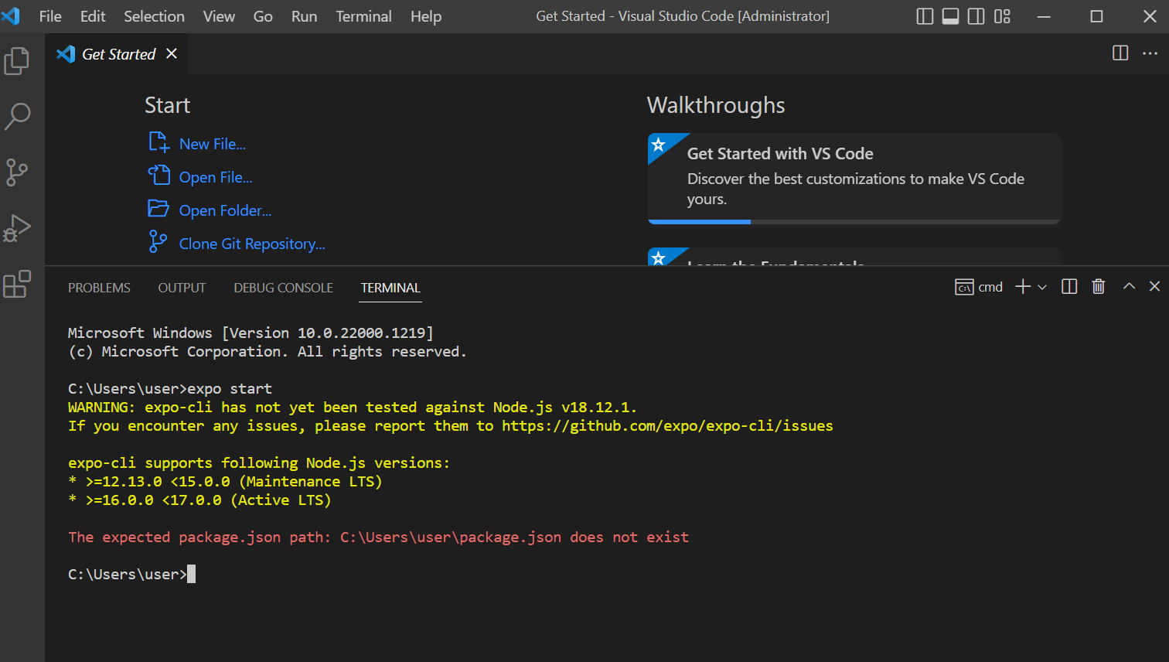Click the '>=12.13.0 <15.0.0 (Maintenance LTS)' line
The width and height of the screenshot is (1169, 662).
pyautogui.click(x=225, y=482)
